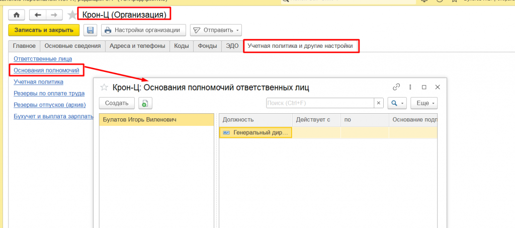
Task: Click по column header
Action: click(x=365, y=120)
